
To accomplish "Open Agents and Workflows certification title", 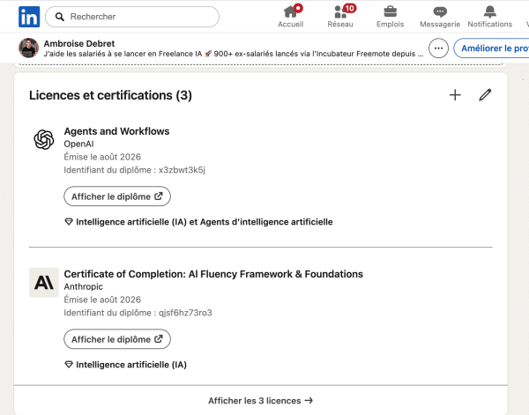I will pyautogui.click(x=116, y=131).
